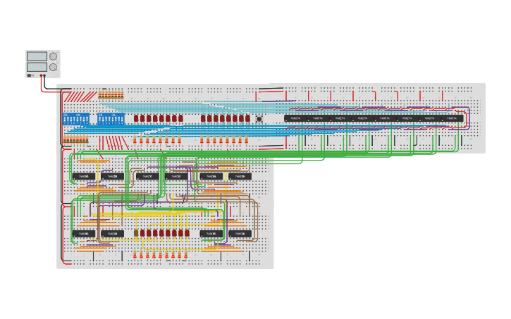511x319 pixels.
Task: Toggle switch 4 of the leftmost DIP switch
Action: (74, 119)
